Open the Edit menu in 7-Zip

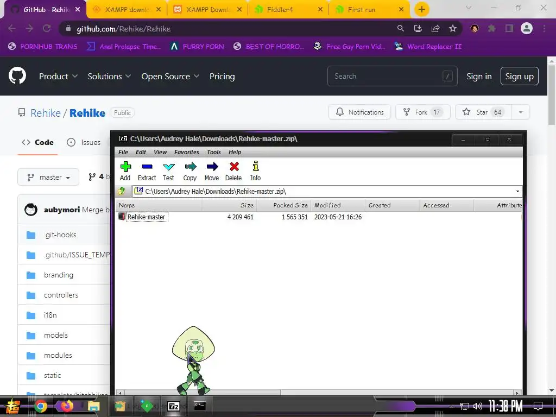pyautogui.click(x=141, y=152)
